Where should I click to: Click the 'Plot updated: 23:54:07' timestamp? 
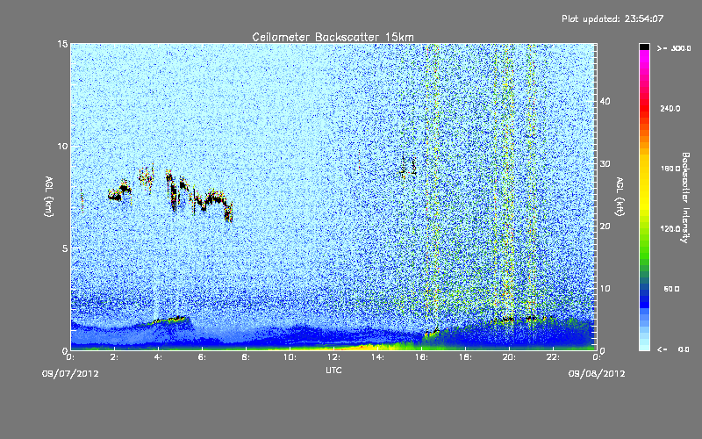point(612,18)
